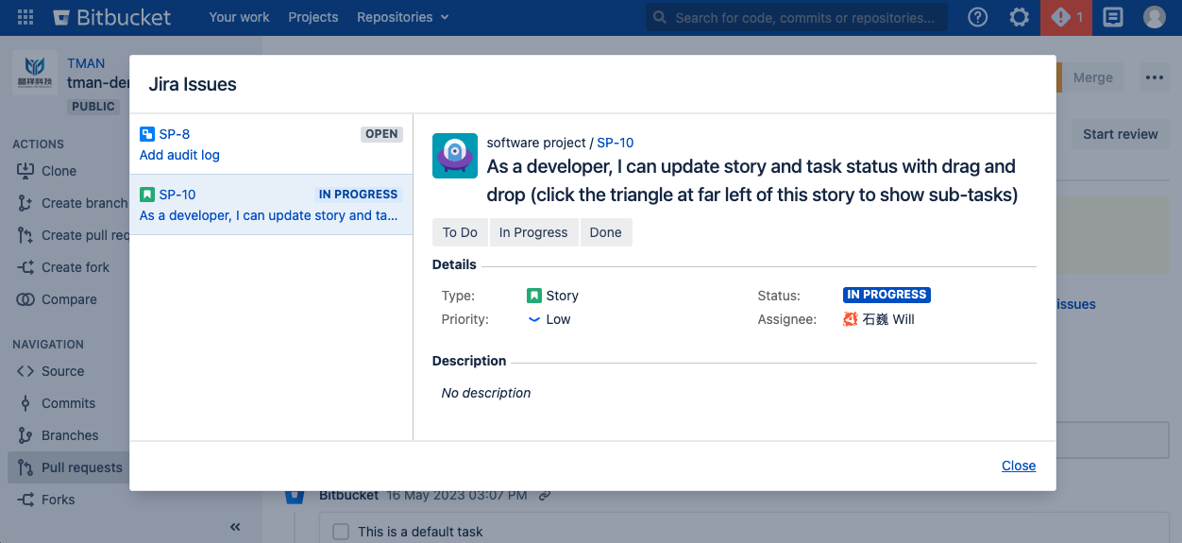Open Commits in sidebar navigation

tap(57, 403)
